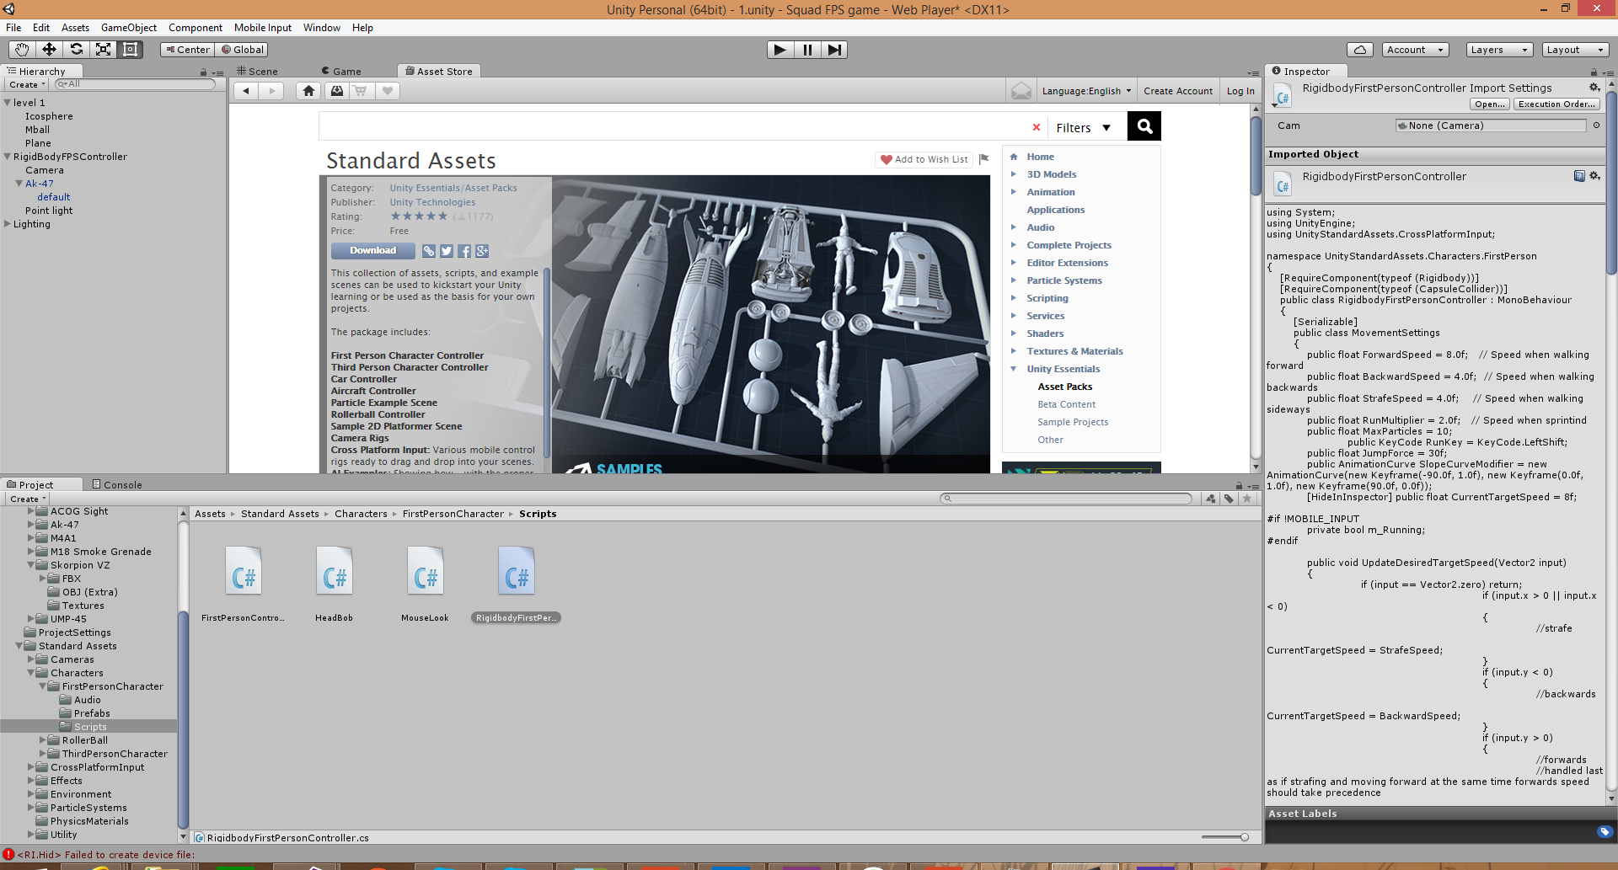Image resolution: width=1618 pixels, height=870 pixels.
Task: Collapse Unity Essentials category
Action: 1013,369
